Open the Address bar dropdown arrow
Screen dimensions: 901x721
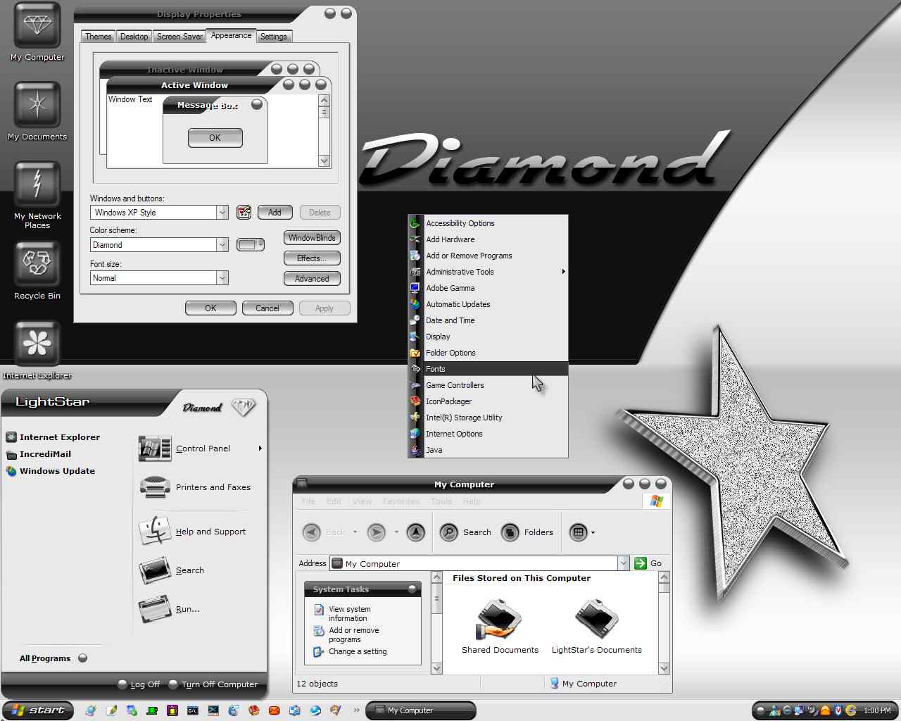point(623,563)
